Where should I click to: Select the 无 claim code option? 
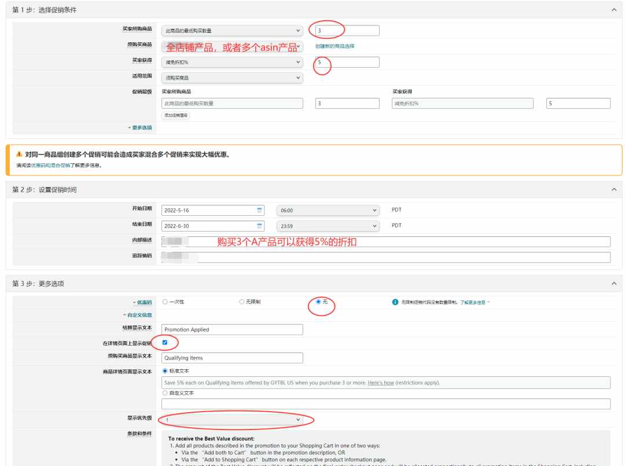[318, 302]
